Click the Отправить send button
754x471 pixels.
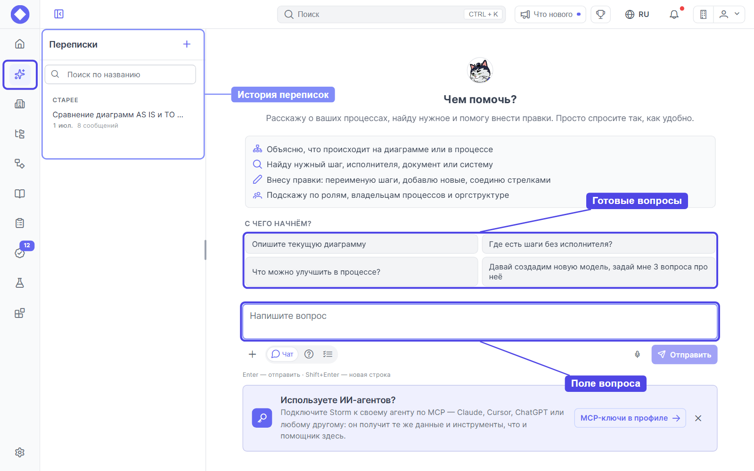pyautogui.click(x=684, y=355)
